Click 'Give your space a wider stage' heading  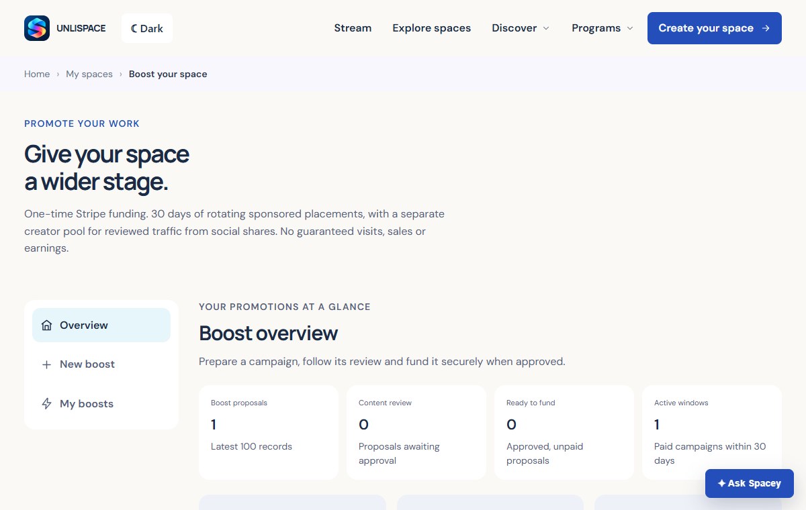[107, 168]
